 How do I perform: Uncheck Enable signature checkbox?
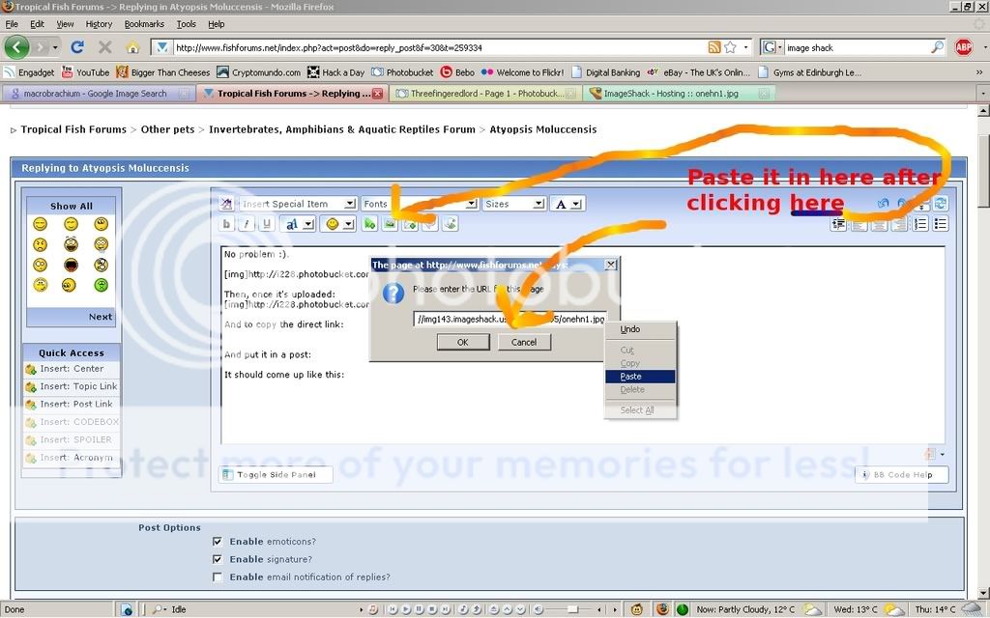click(x=218, y=559)
